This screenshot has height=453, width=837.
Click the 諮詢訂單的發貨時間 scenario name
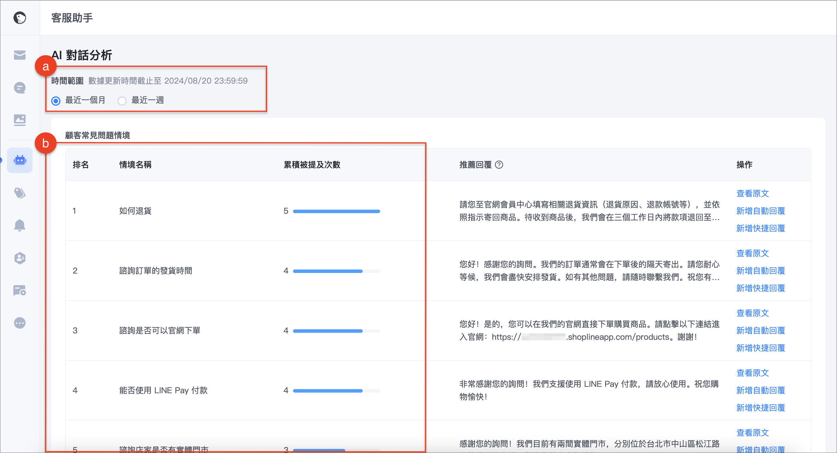[156, 271]
